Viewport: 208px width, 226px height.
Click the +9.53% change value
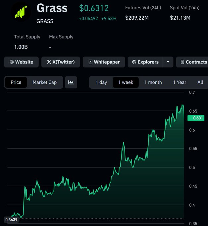(x=109, y=19)
